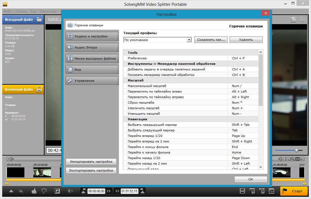Click the thumbs-down cut fragment icon
This screenshot has height=199, width=311.
point(44,191)
